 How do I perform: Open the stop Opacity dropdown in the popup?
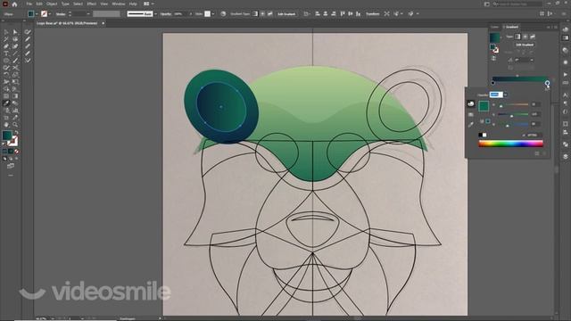click(x=506, y=95)
